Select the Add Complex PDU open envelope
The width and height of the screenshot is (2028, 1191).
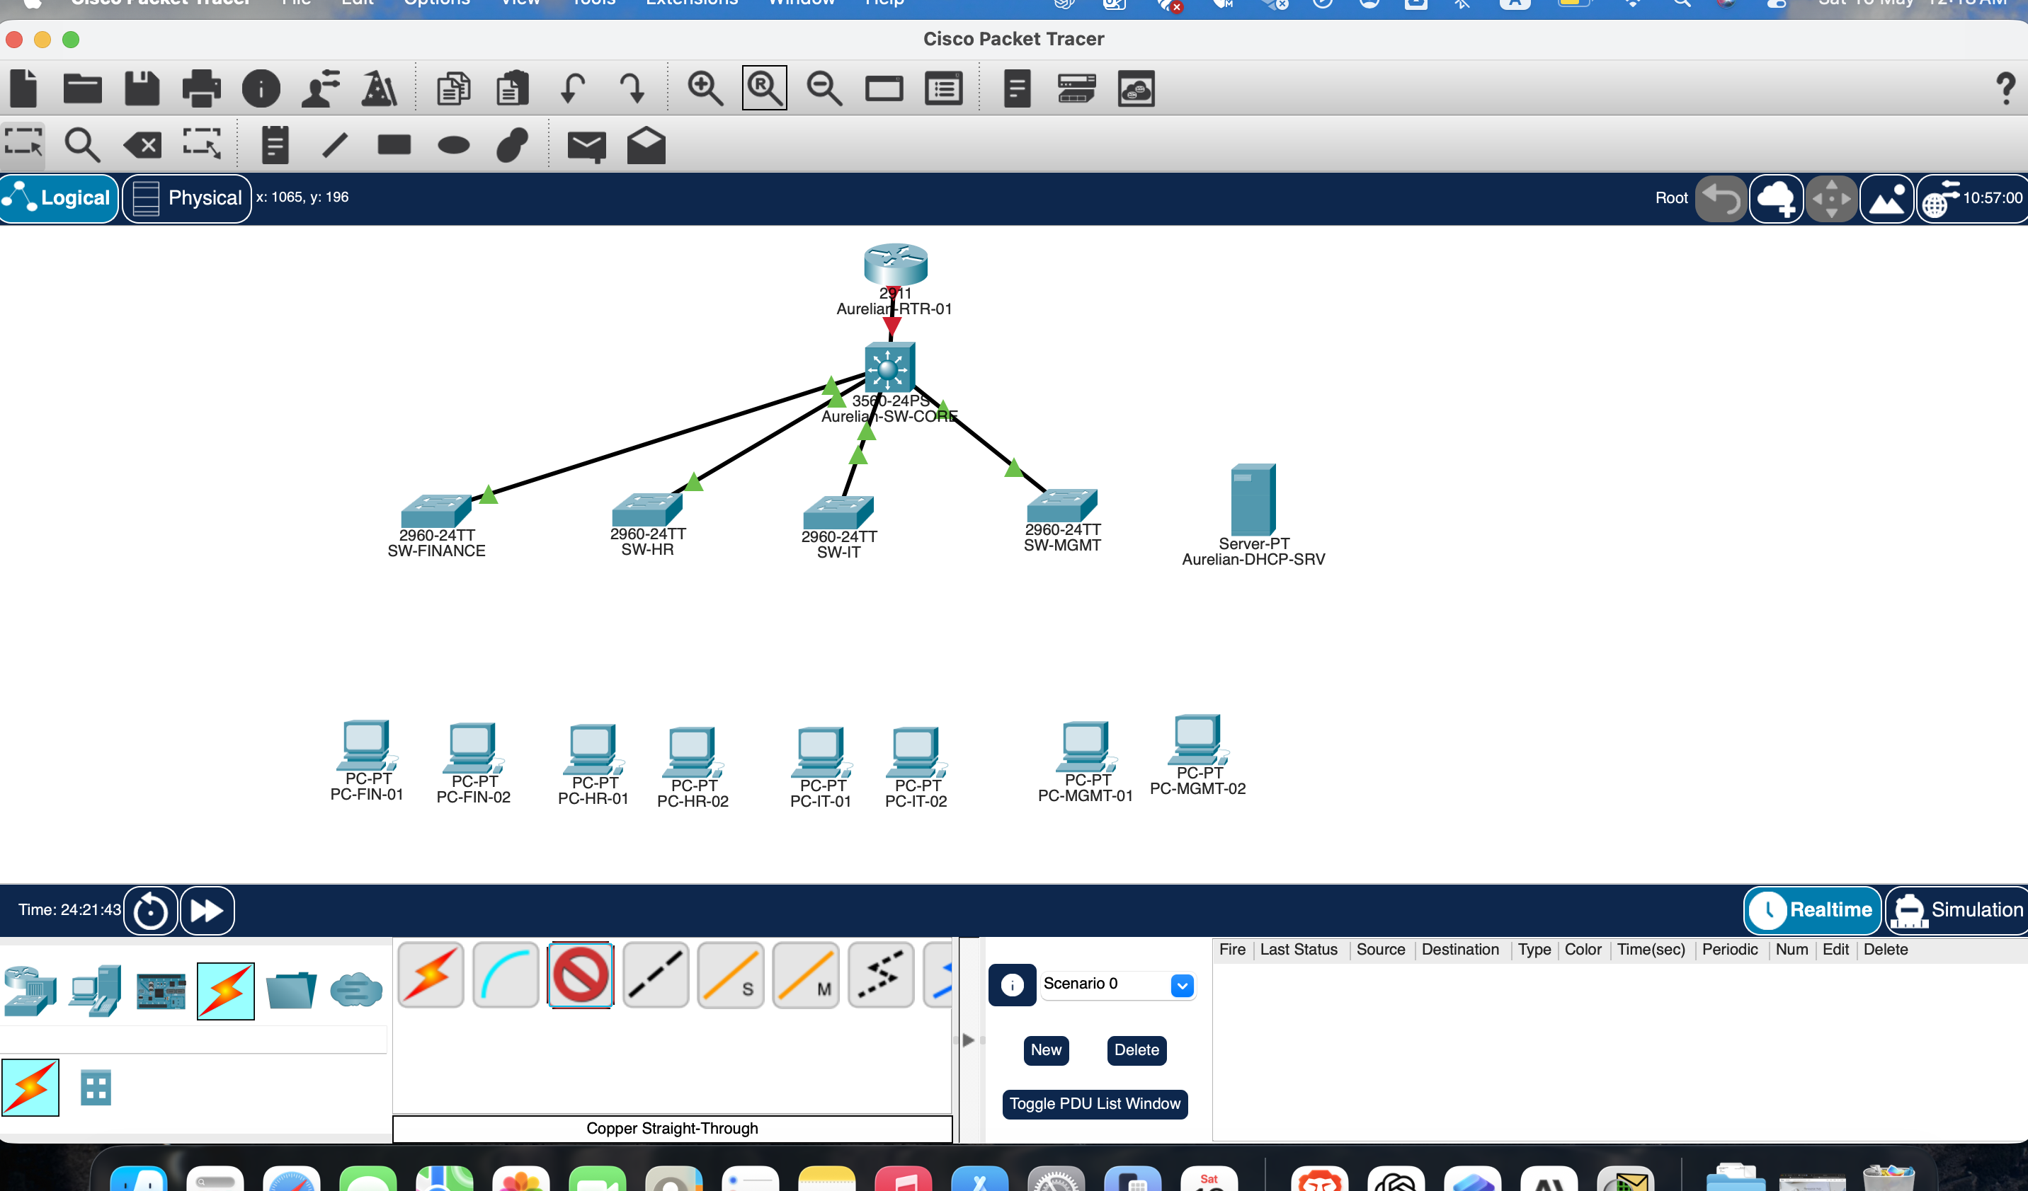[x=646, y=146]
